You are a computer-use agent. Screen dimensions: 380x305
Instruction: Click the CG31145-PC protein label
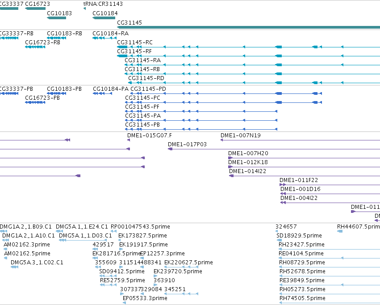(x=142, y=98)
